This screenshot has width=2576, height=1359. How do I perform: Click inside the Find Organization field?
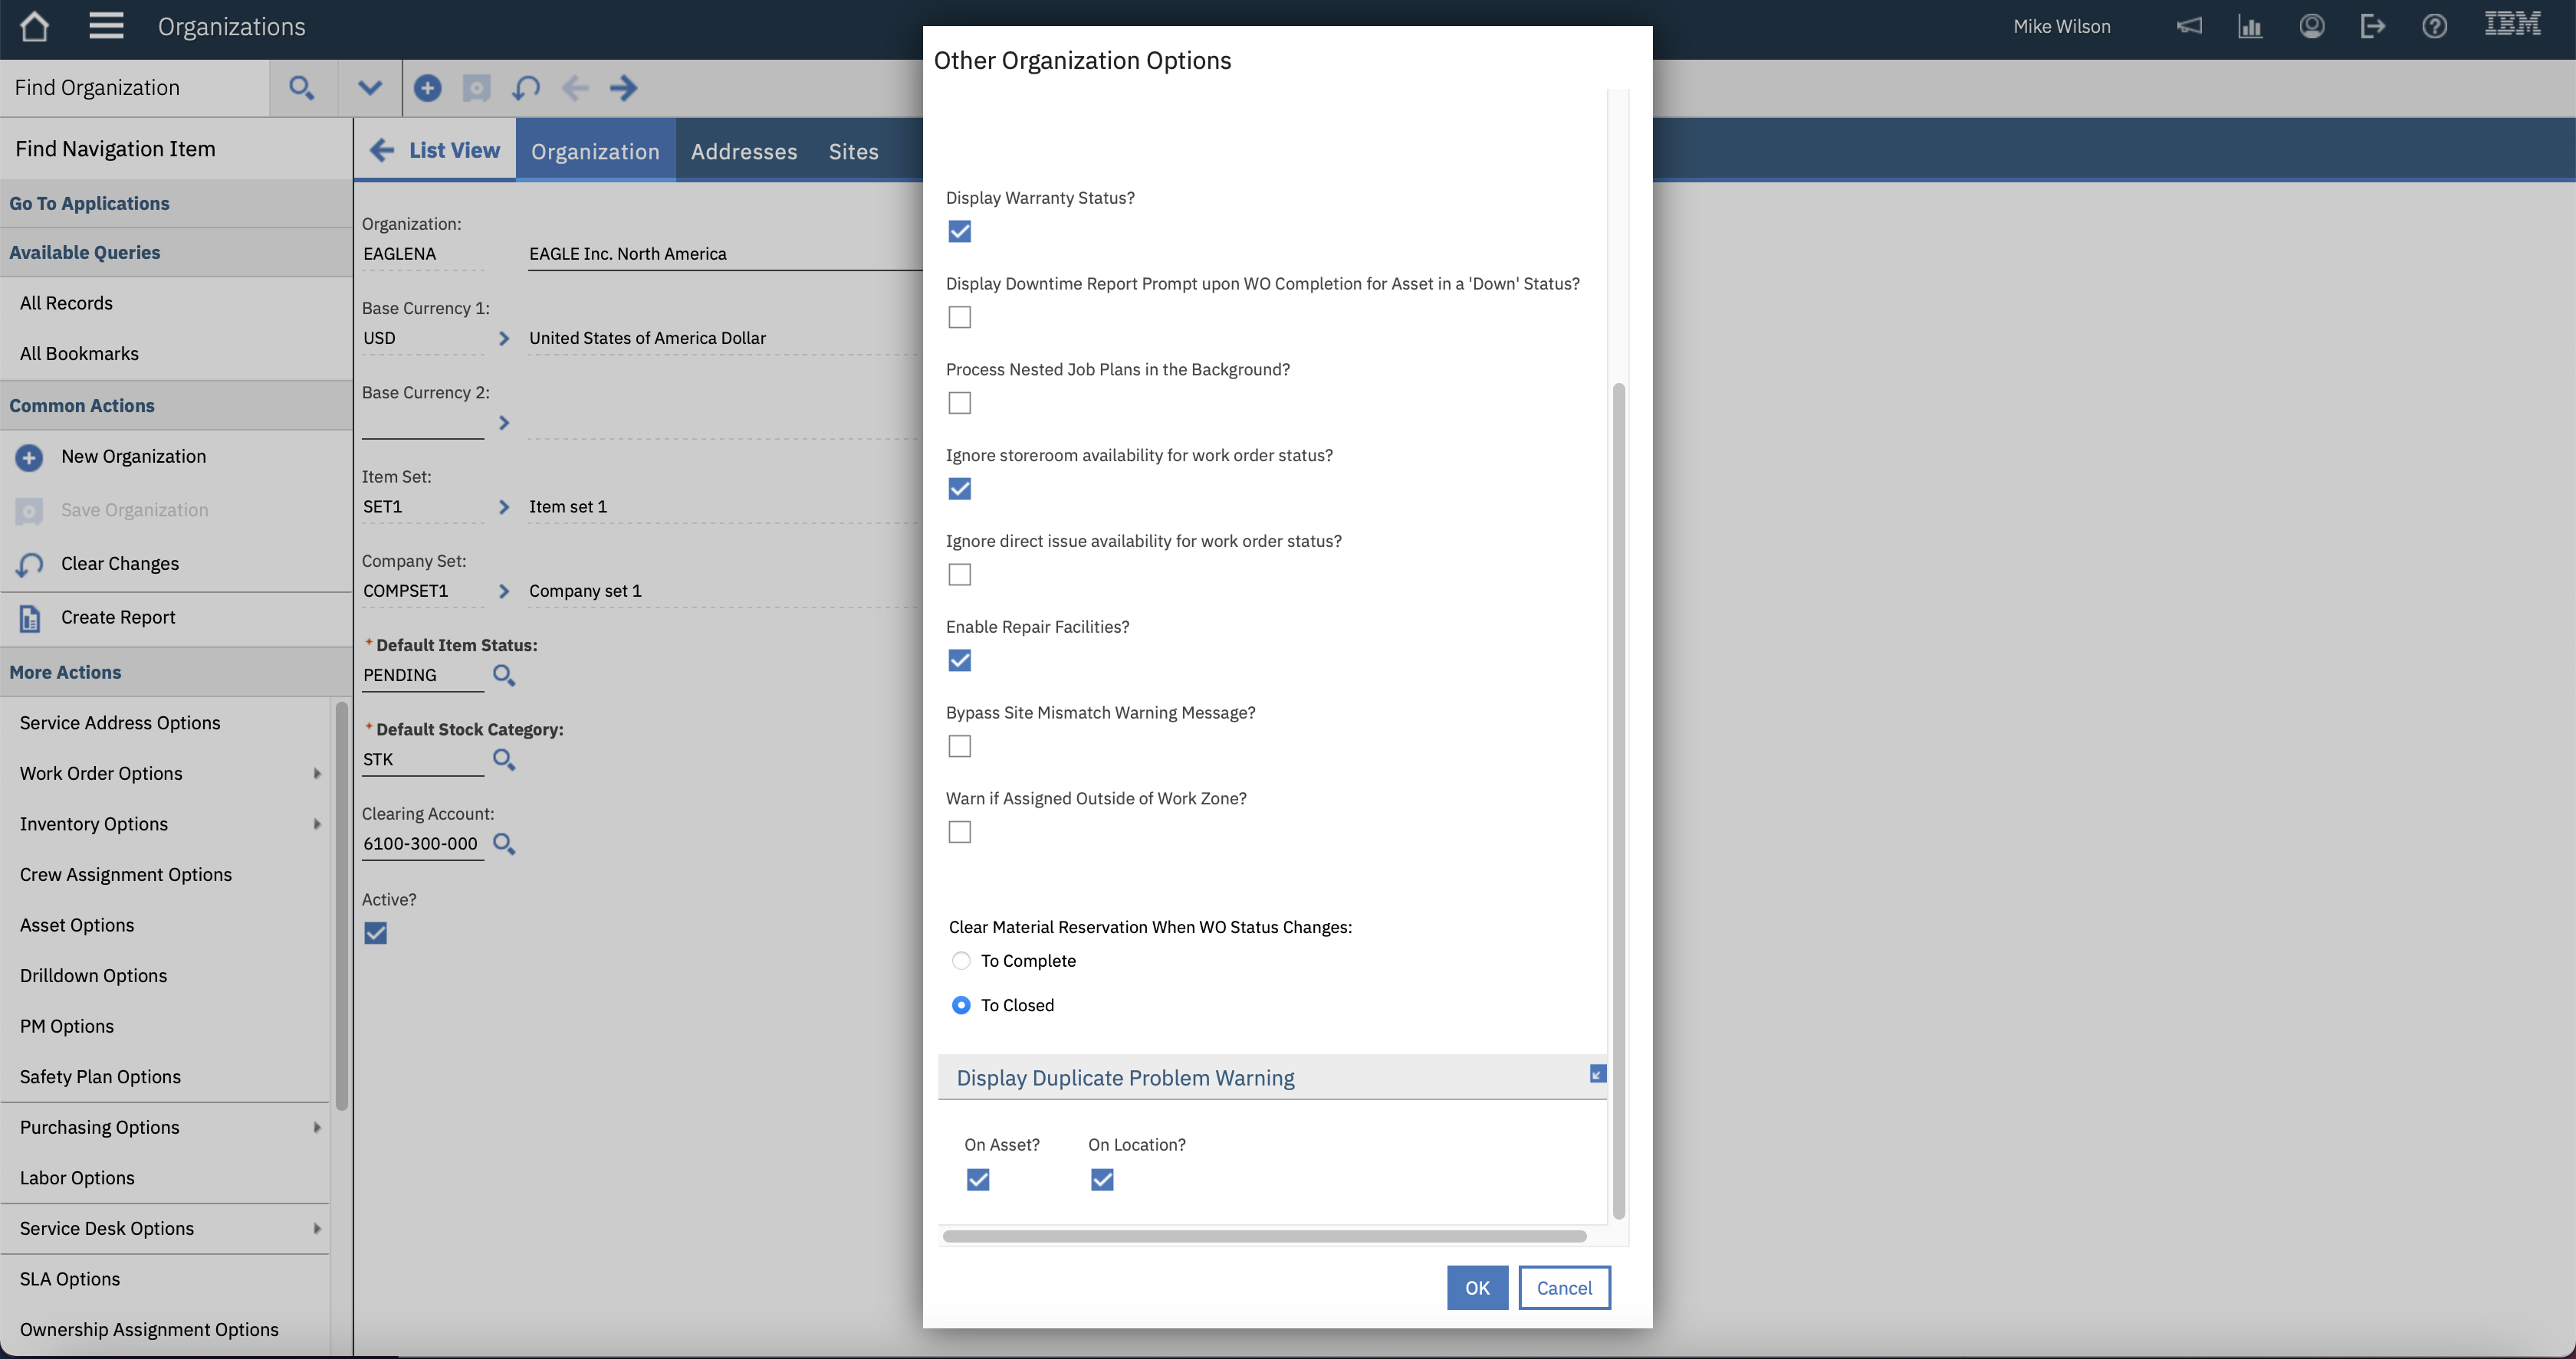click(x=130, y=88)
